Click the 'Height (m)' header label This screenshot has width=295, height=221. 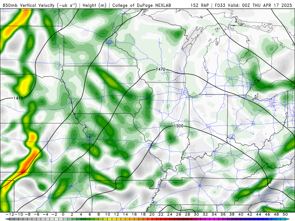click(x=95, y=5)
